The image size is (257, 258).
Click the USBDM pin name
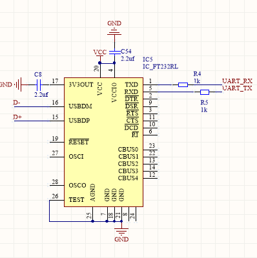[80, 106]
